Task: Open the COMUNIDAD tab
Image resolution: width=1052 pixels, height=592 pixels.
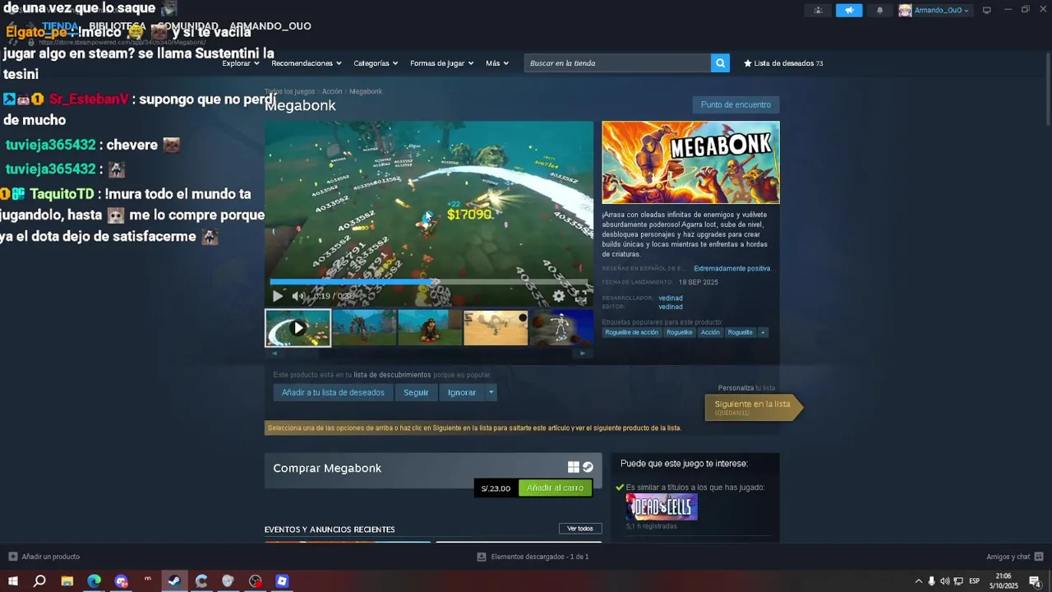Action: [x=188, y=26]
